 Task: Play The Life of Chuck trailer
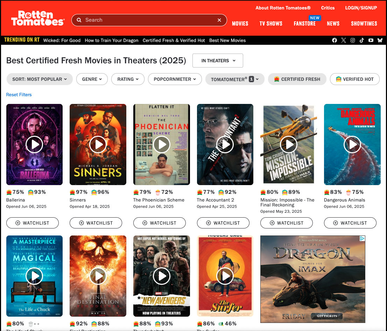(x=34, y=276)
